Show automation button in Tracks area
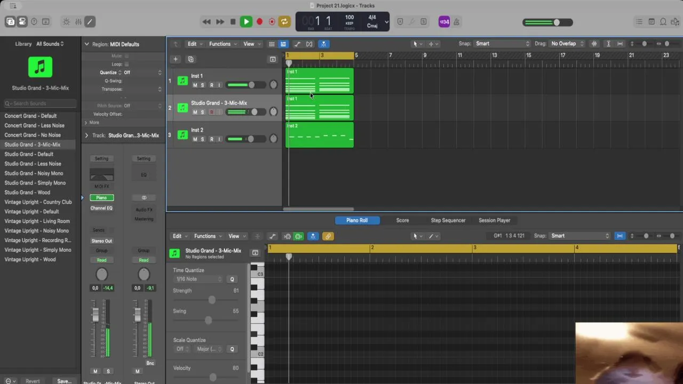683x384 pixels. [x=297, y=44]
